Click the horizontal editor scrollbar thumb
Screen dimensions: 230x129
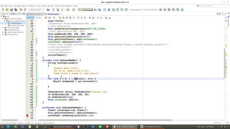click(x=105, y=120)
